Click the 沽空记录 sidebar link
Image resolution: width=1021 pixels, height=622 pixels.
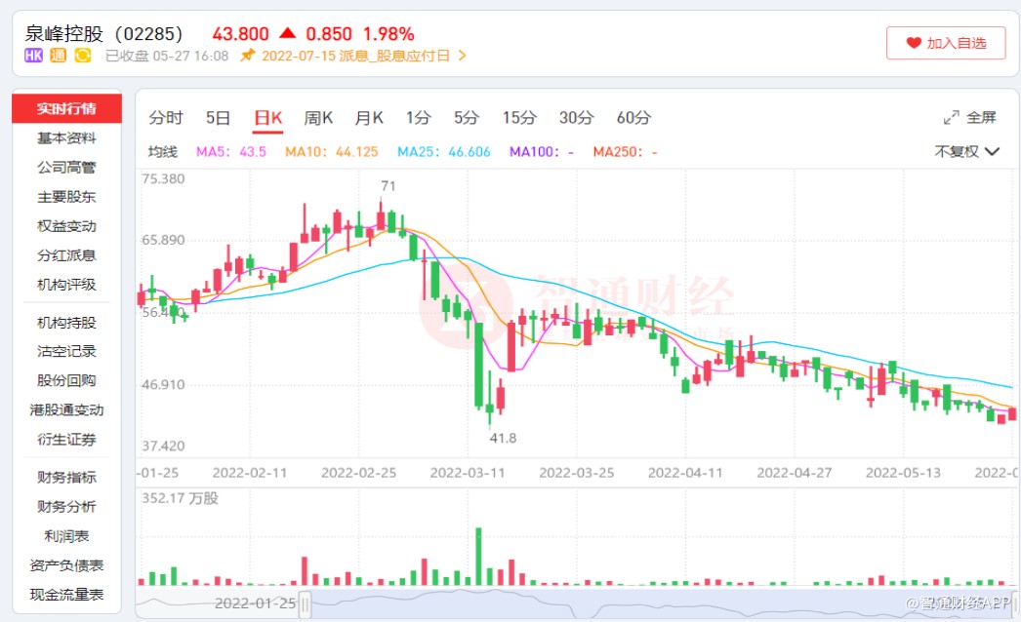(66, 351)
